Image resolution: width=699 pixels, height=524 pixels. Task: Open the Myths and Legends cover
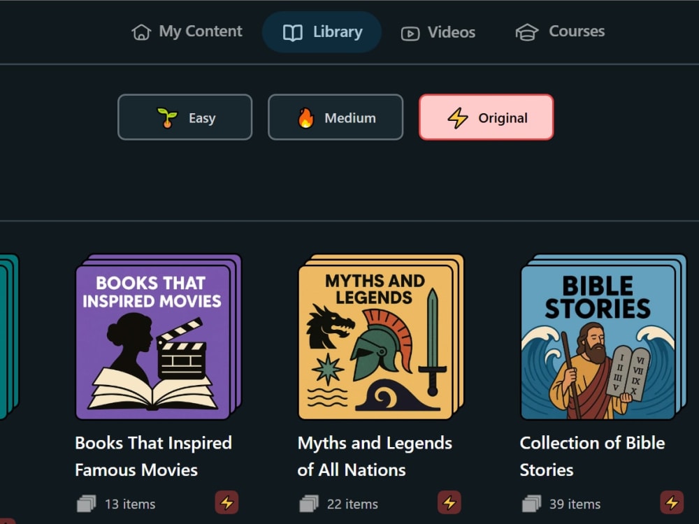[x=381, y=337]
